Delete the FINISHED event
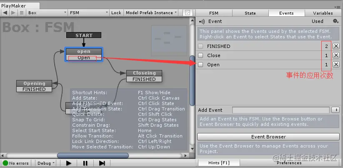Screen dimensions: 343x168 click(x=336, y=46)
